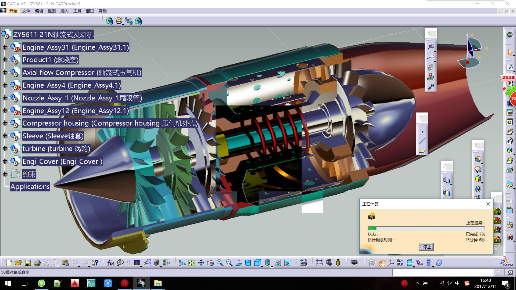Open the notification center icon
This screenshot has height=290, width=516.
click(x=506, y=284)
